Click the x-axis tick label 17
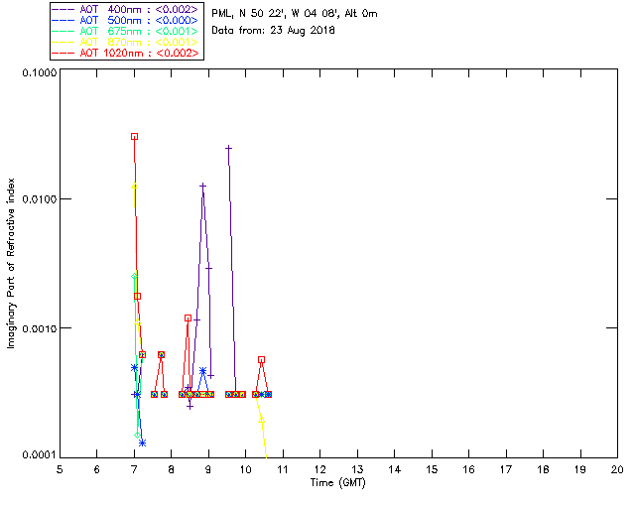The width and height of the screenshot is (635, 508). coord(506,469)
